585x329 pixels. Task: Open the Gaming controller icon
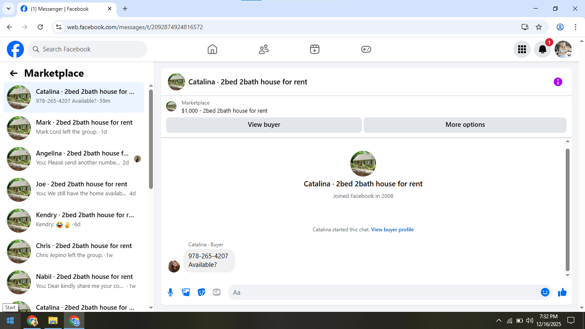click(366, 49)
